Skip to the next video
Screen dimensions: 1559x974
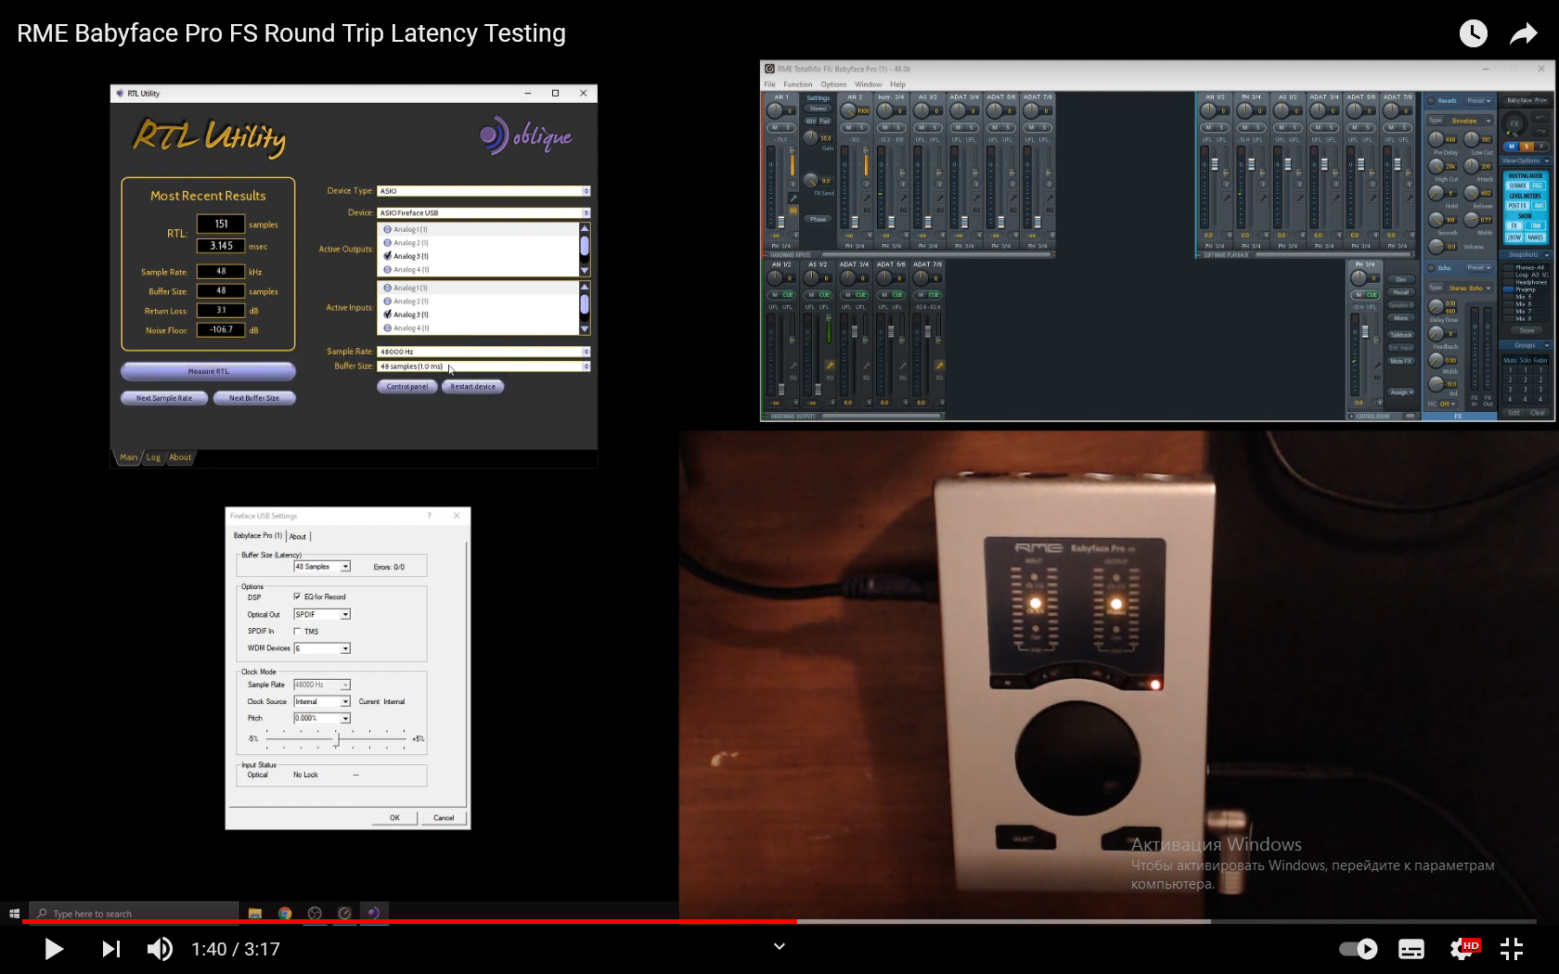point(110,949)
